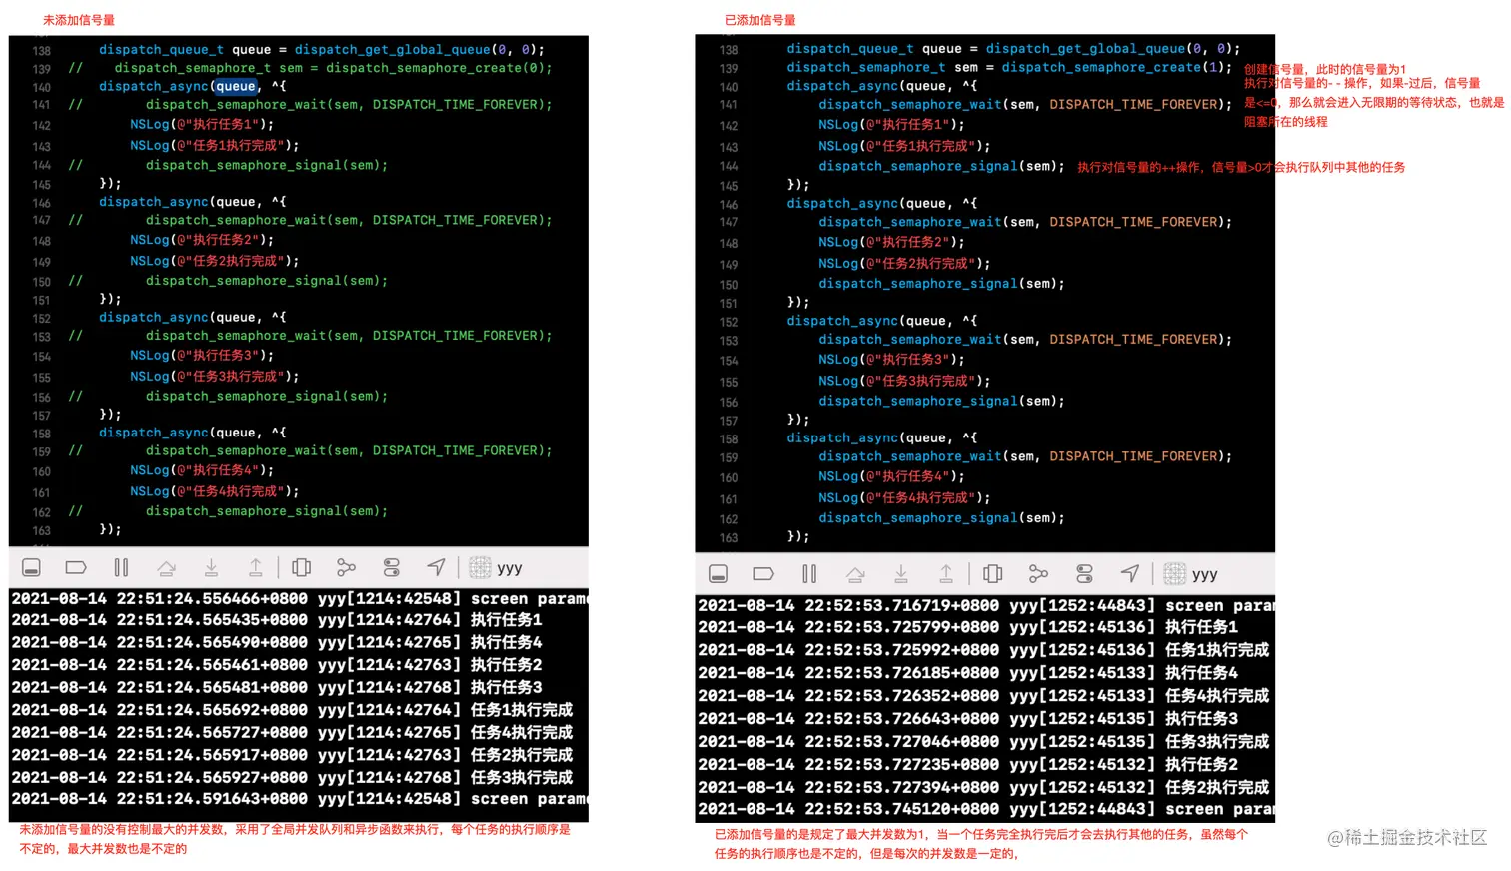Click red annotation 创建信号量,此时的信号量为1
The image size is (1511, 871).
click(x=1325, y=69)
